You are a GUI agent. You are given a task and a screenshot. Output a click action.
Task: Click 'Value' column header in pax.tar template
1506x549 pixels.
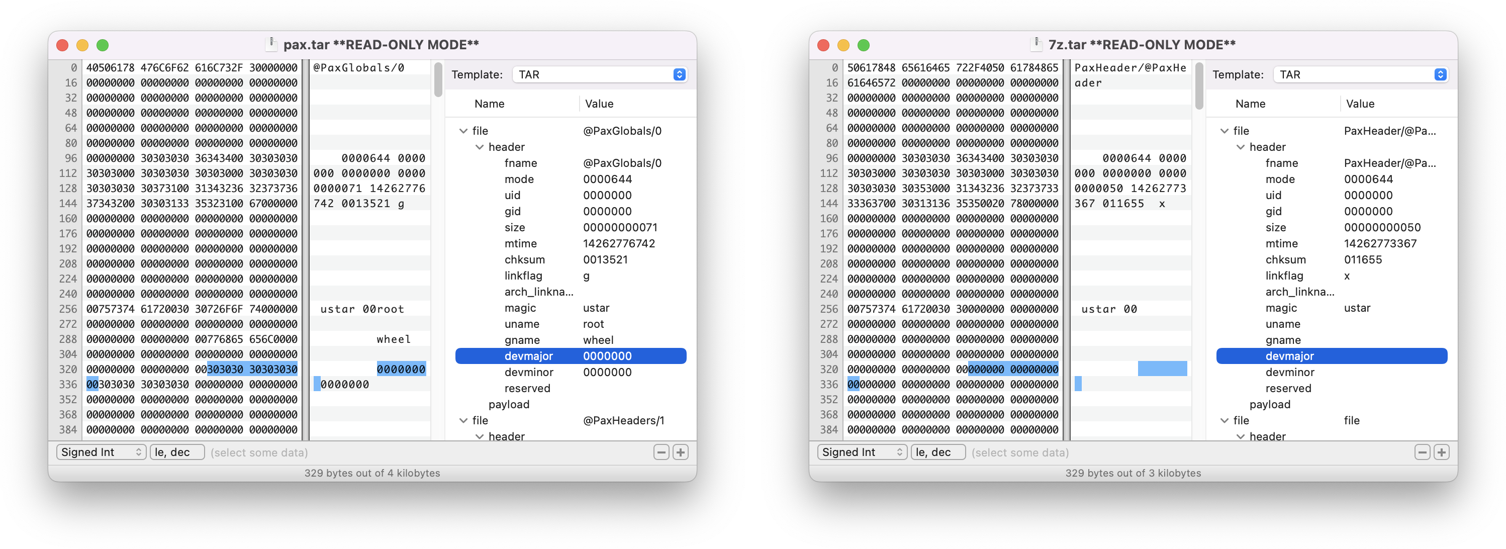point(599,104)
